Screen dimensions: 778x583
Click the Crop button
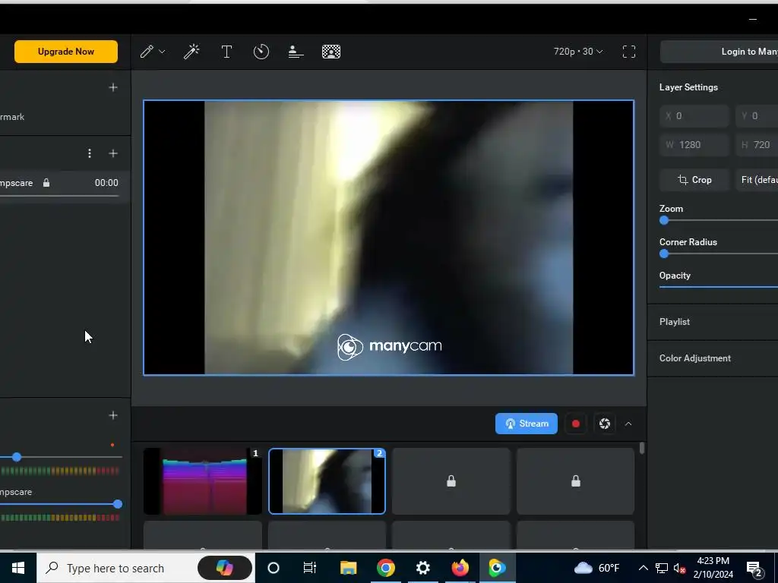coord(694,180)
